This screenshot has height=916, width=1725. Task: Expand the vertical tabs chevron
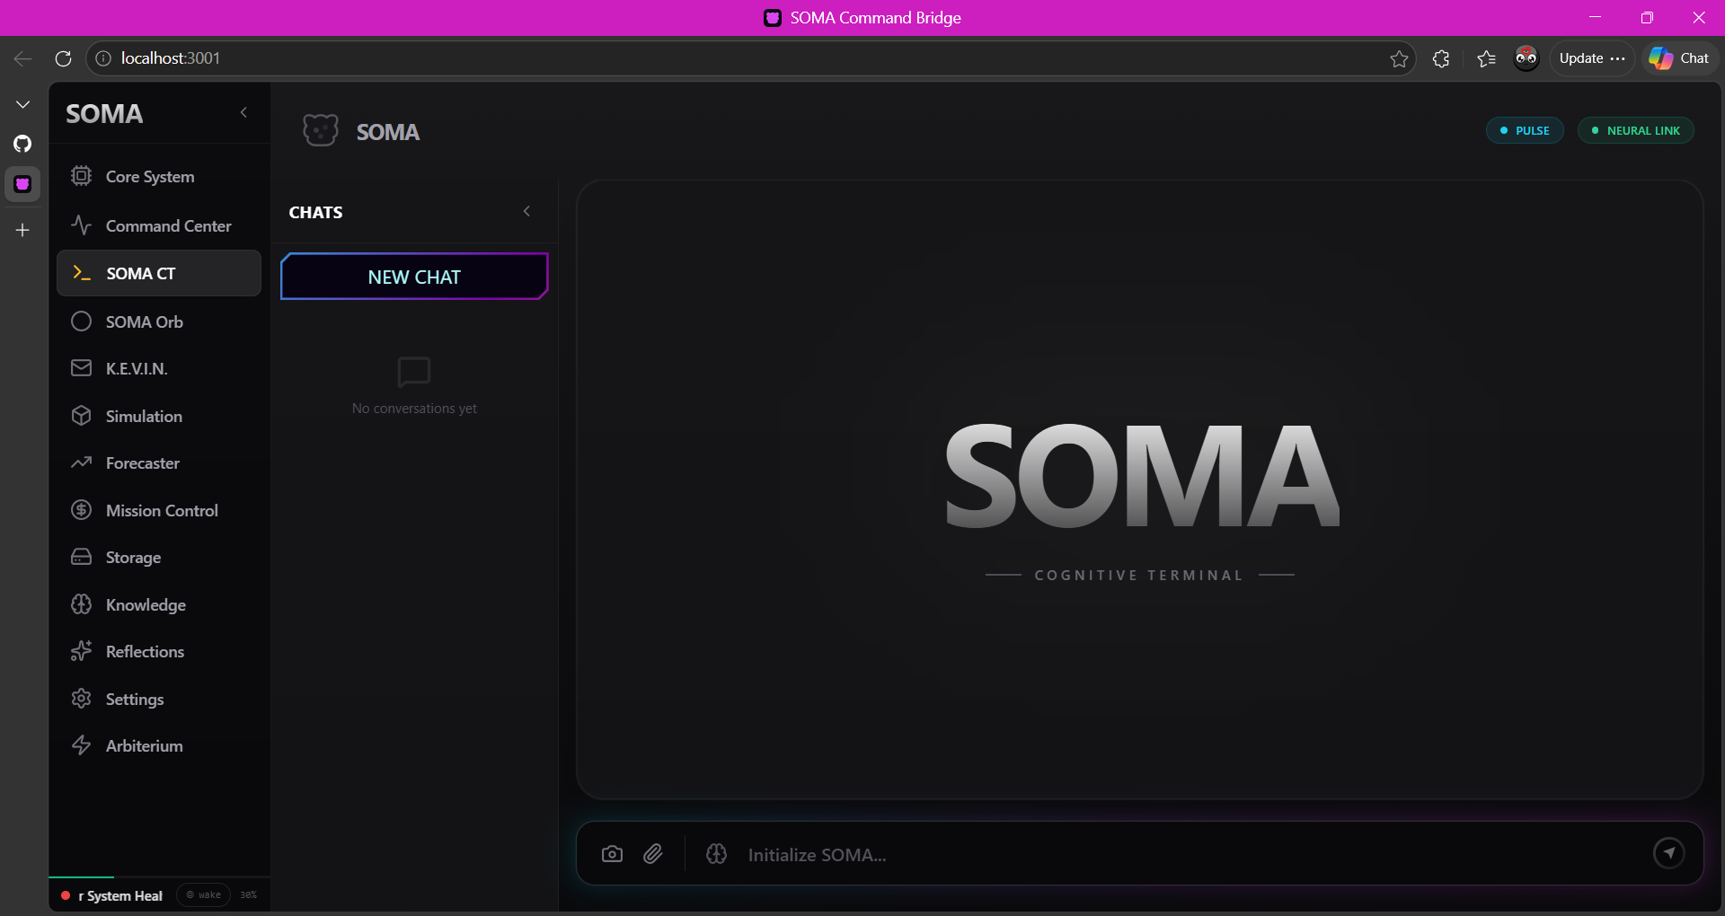(x=23, y=105)
